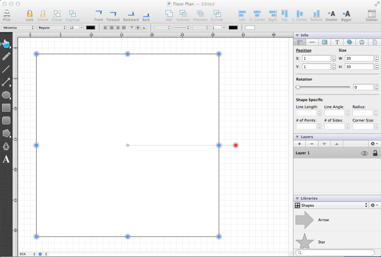Toggle the Sidebar

point(372,15)
